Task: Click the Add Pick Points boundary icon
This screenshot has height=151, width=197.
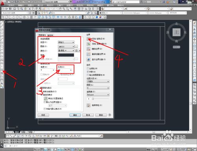Action: (89, 39)
